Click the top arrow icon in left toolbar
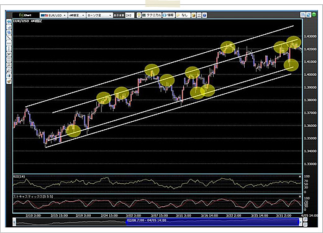323x233 pixels. (x=9, y=22)
